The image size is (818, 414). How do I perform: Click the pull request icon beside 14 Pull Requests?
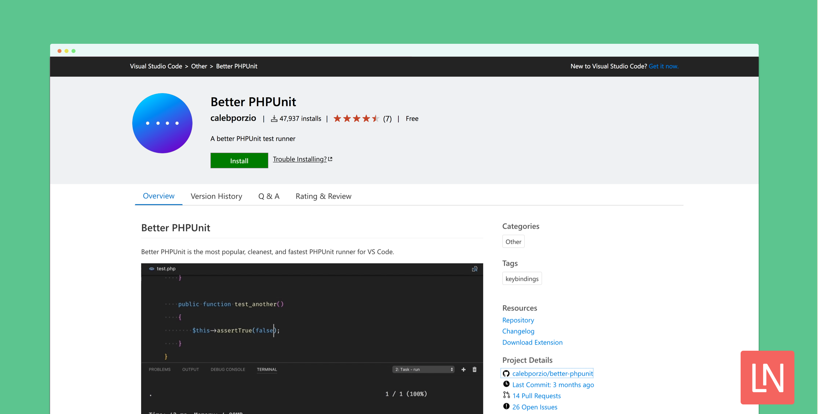pos(506,395)
